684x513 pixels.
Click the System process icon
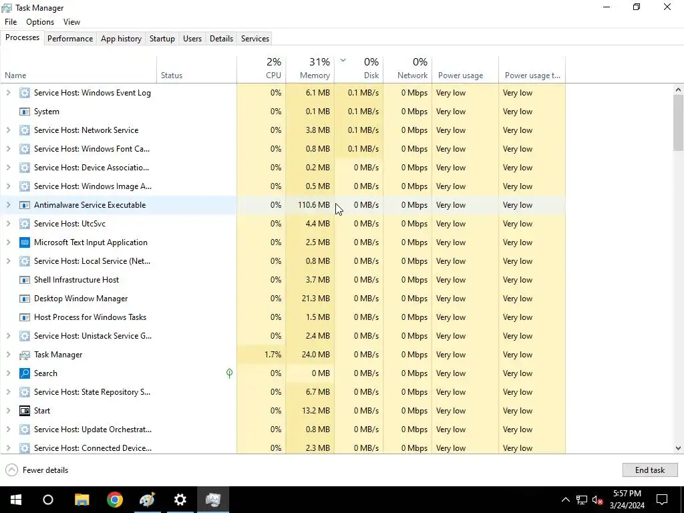25,112
